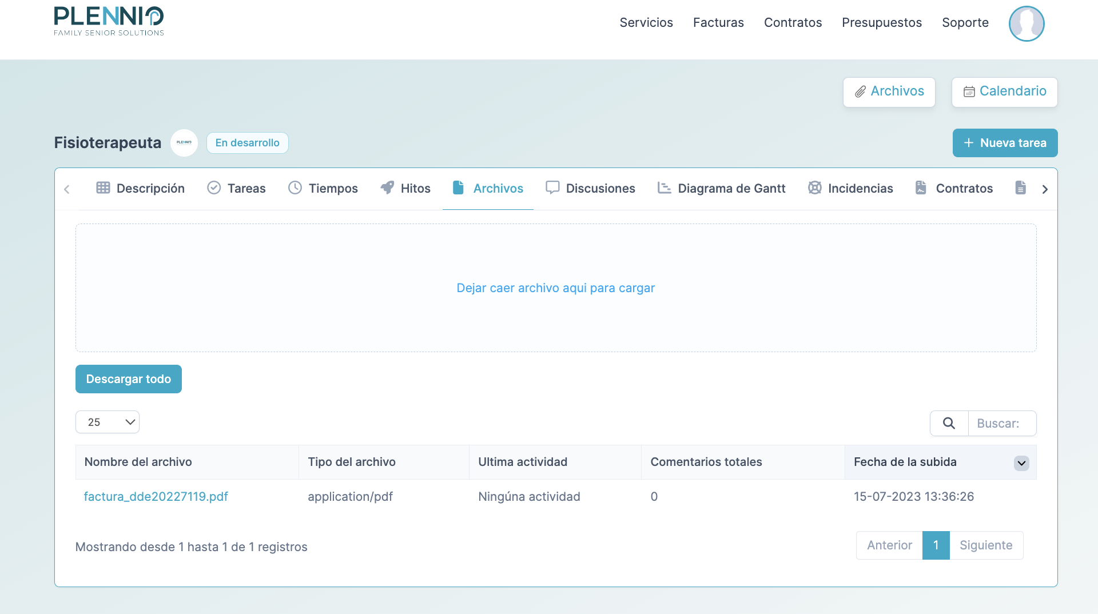Open the Facturas menu
Image resolution: width=1098 pixels, height=614 pixels.
point(718,23)
